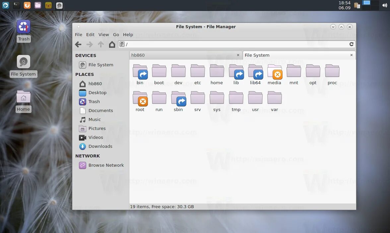Close the hb860 tab

(x=238, y=55)
